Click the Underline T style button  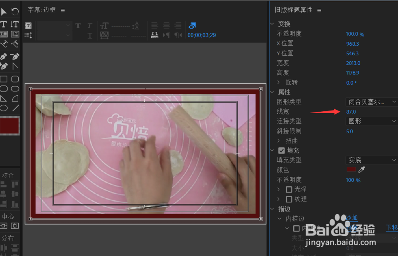coord(90,35)
